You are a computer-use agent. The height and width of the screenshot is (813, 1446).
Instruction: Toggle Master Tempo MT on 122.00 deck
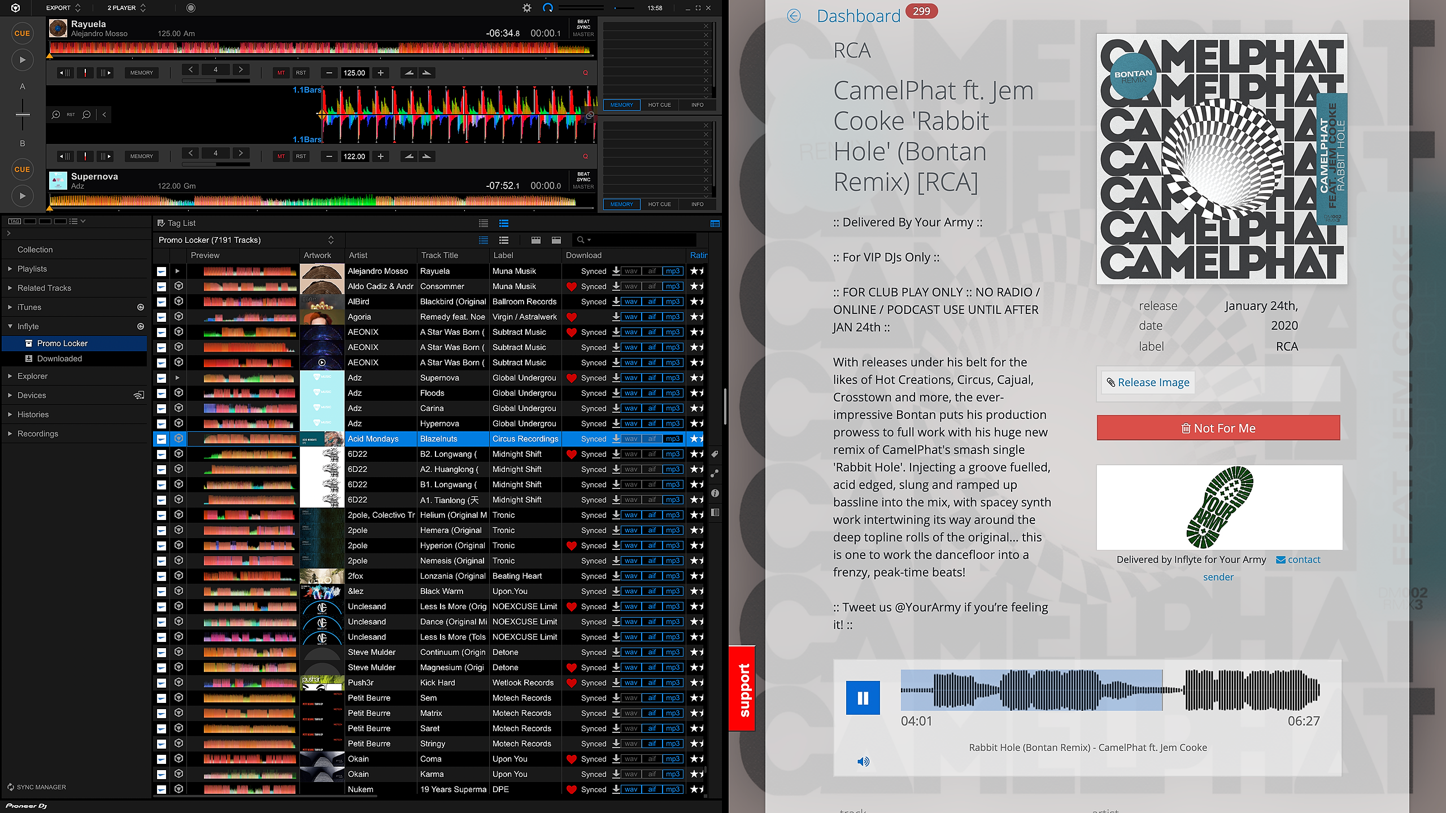point(281,156)
